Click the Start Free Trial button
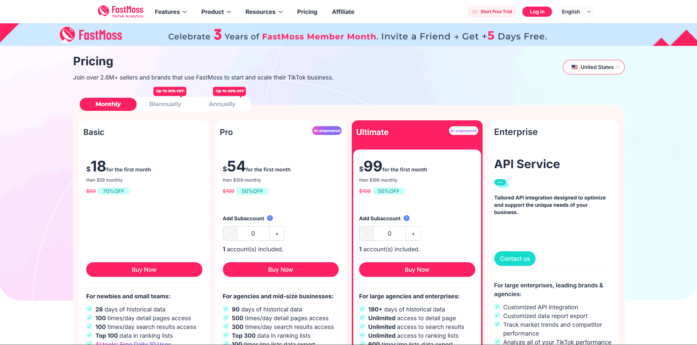This screenshot has height=345, width=697. tap(492, 12)
